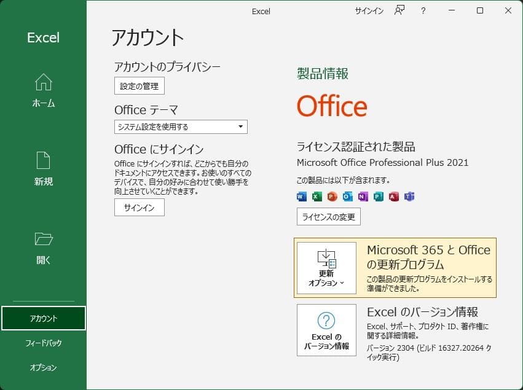
Task: Click the 開く open folder icon
Action: (43, 239)
